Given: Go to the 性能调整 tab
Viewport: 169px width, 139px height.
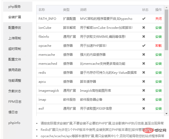Looking at the screenshot, I should (15, 80).
